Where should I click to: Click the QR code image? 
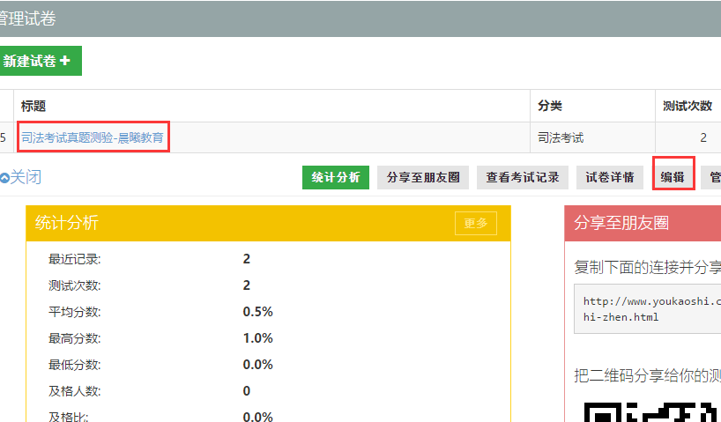pyautogui.click(x=652, y=411)
